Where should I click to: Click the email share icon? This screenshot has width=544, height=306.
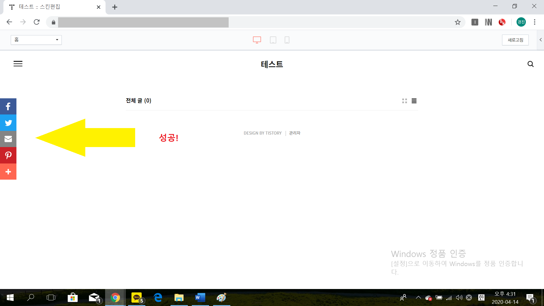(x=8, y=139)
